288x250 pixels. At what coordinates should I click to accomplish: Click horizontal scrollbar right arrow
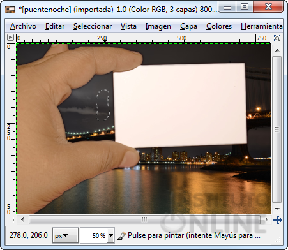(x=266, y=219)
